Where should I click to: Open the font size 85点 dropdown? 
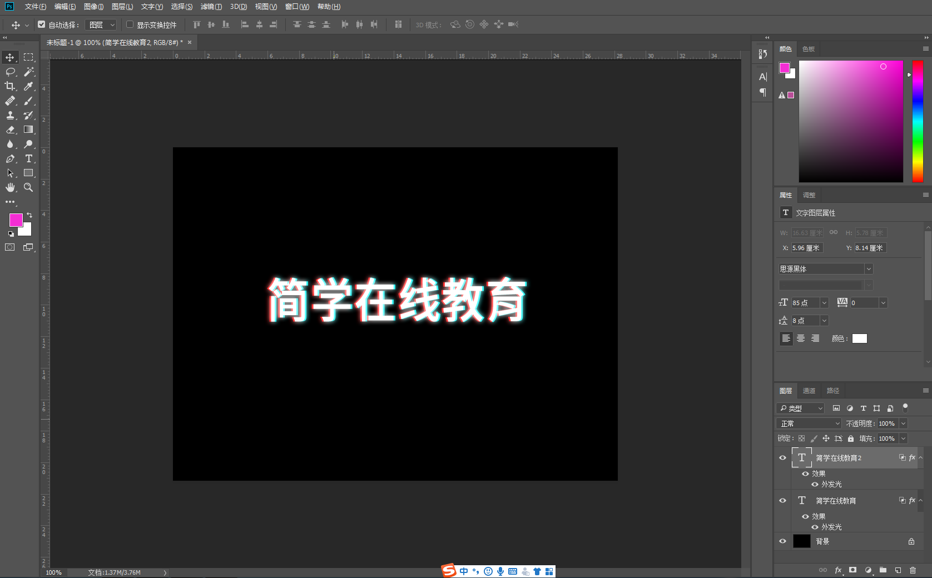pyautogui.click(x=824, y=303)
